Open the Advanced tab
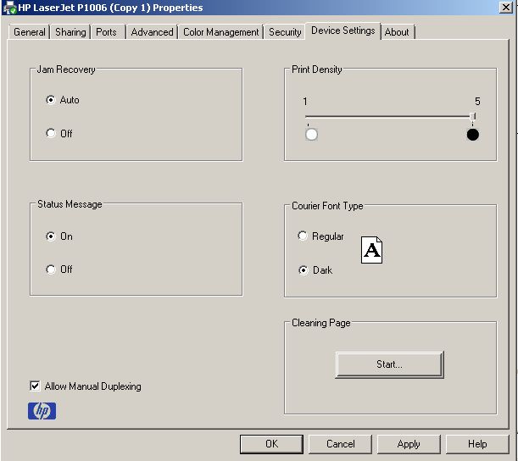 click(x=152, y=32)
